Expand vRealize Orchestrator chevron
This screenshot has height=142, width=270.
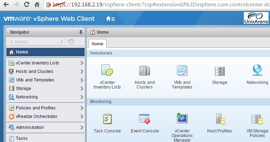coord(82,117)
